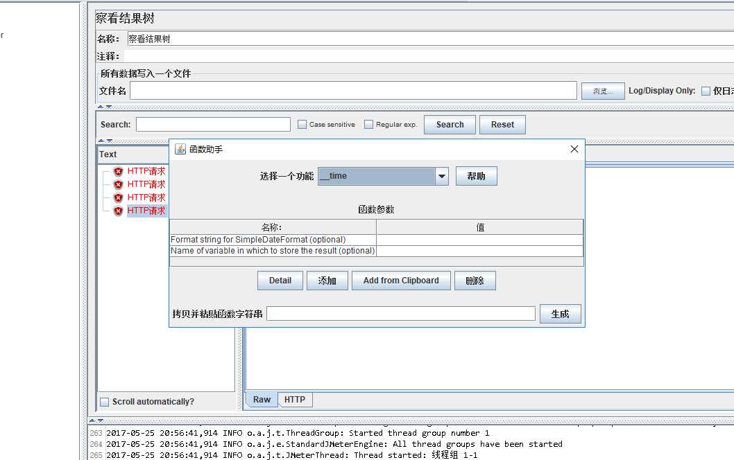734x460 pixels.
Task: Focus the 拷贝并粘贴函数字符串 field
Action: coord(401,314)
